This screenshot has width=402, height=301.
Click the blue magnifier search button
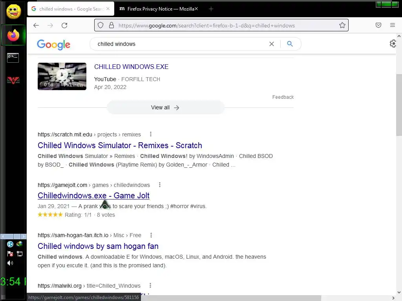pos(290,44)
